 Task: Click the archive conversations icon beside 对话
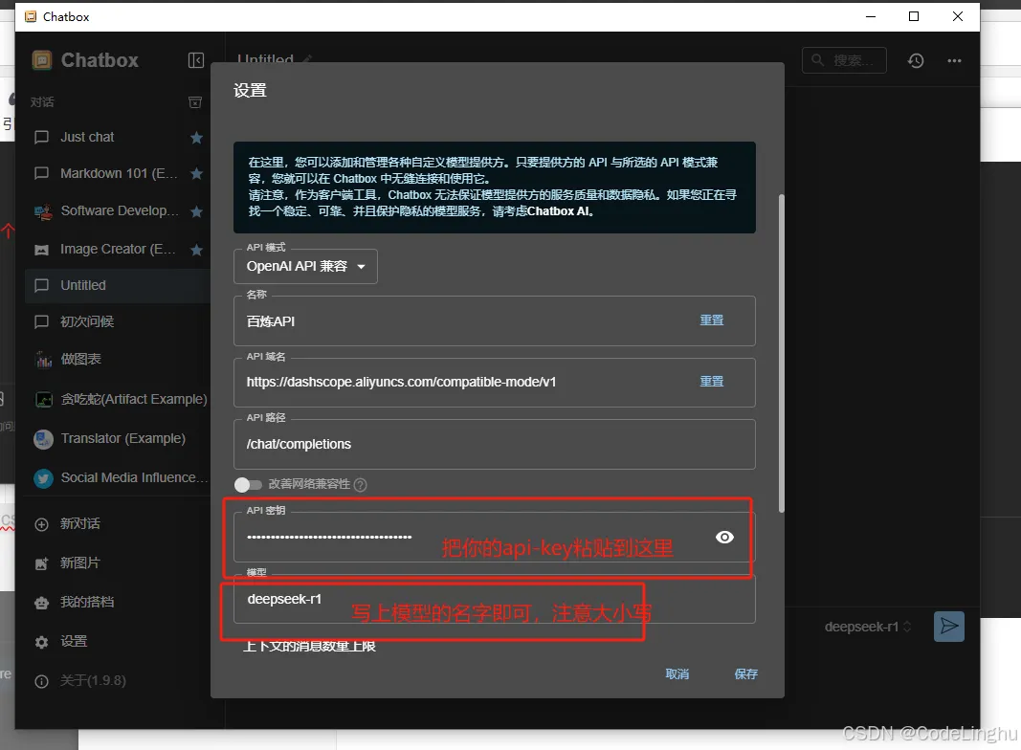(195, 102)
